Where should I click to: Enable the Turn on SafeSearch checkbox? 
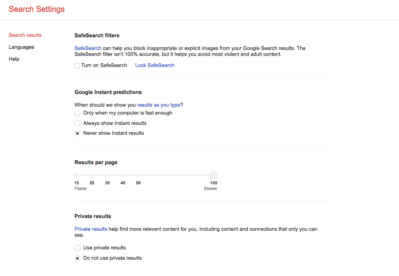tap(77, 65)
